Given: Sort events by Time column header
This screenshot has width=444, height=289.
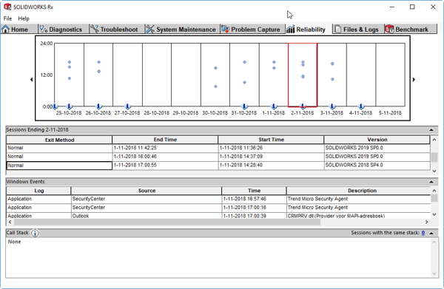Looking at the screenshot, I should coord(254,191).
